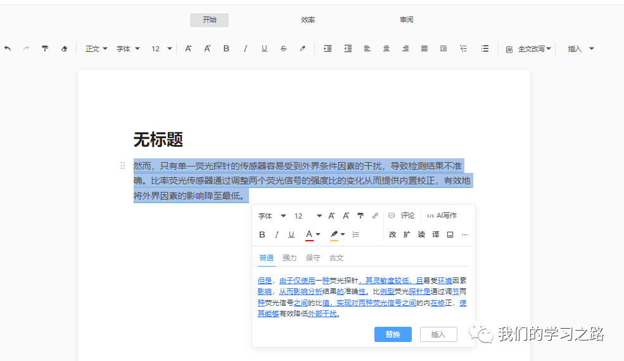Increase font size in top toolbar
This screenshot has height=361, width=624.
(188, 49)
